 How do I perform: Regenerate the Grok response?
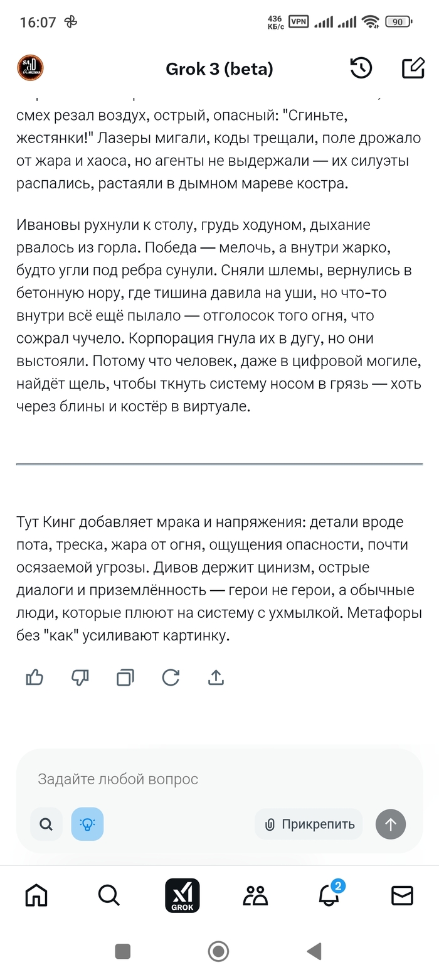171,677
